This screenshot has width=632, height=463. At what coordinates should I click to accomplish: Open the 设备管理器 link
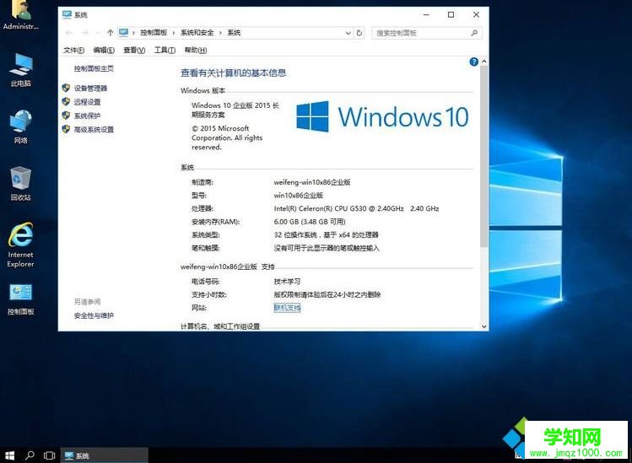pos(90,88)
